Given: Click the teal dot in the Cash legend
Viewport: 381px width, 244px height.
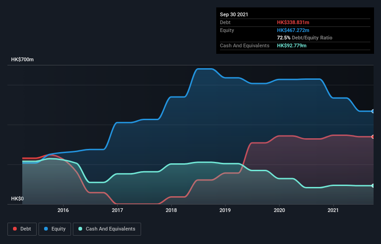Looking at the screenshot, I should coord(80,229).
